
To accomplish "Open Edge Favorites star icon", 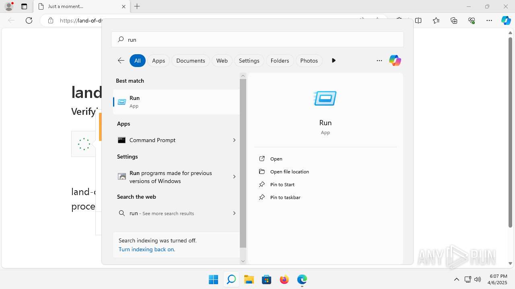I will coord(436,20).
